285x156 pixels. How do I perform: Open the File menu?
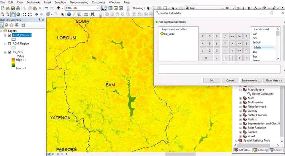pos(2,2)
